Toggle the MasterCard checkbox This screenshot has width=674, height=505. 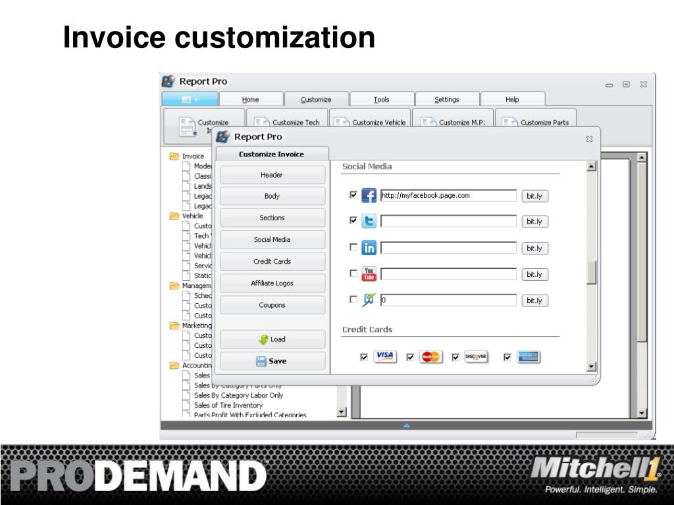point(410,357)
